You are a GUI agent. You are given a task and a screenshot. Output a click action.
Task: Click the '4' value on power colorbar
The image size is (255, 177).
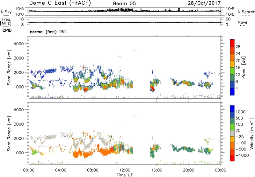pyautogui.click(x=237, y=89)
